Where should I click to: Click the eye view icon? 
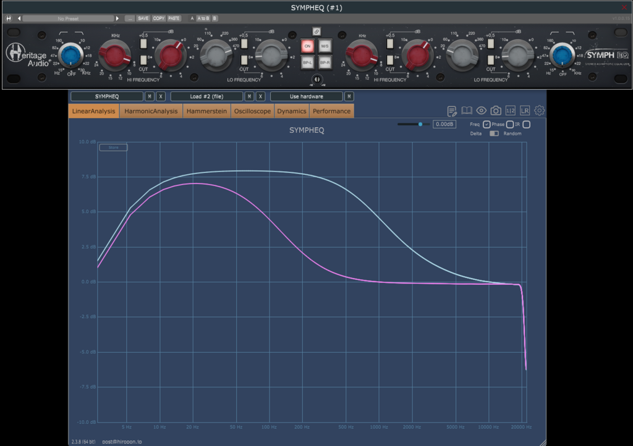coord(481,111)
